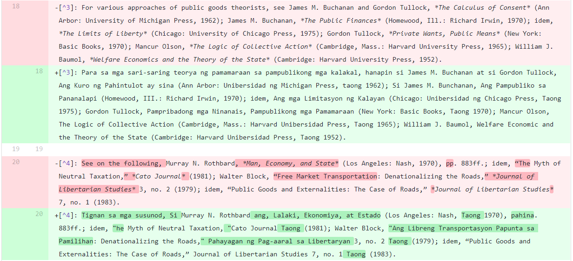Click the highlighted text "*Man, Economy, and State*"
Screen dimensions: 573x261
pos(291,163)
